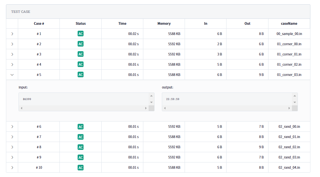The height and width of the screenshot is (177, 320).
Task: Expand test case #1 row
Action: (12, 34)
